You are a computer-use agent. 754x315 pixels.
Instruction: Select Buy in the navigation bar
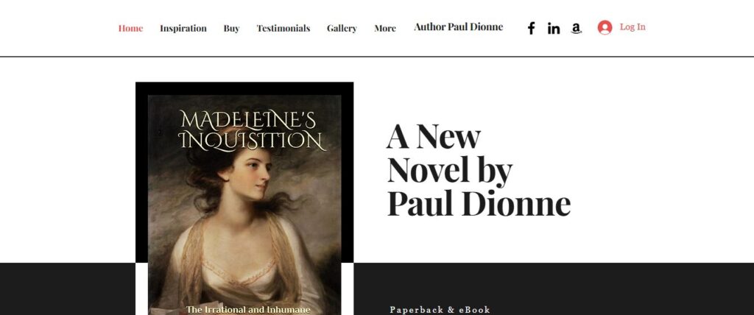[231, 29]
